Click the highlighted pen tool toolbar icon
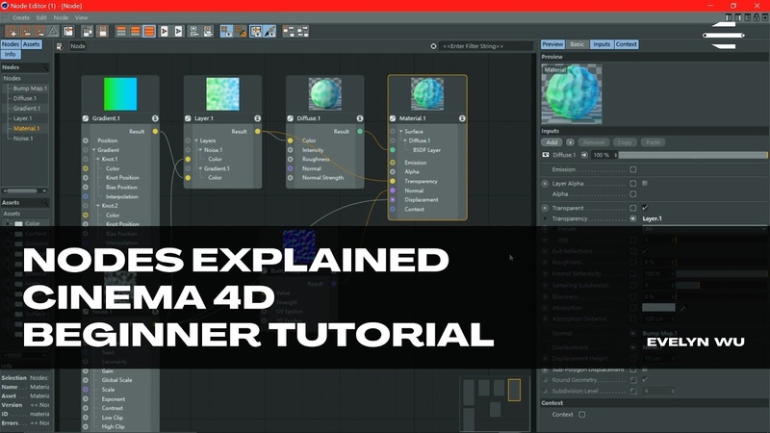The height and width of the screenshot is (433, 770). (269, 32)
